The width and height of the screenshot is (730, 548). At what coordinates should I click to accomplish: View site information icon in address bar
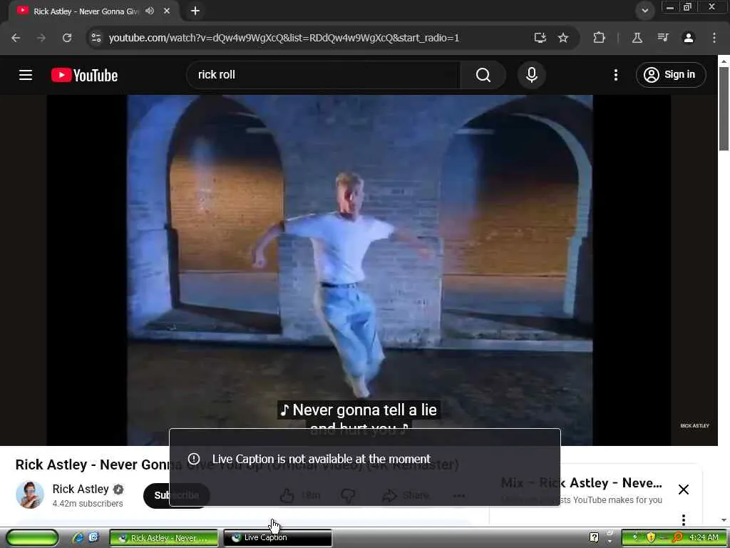click(96, 38)
